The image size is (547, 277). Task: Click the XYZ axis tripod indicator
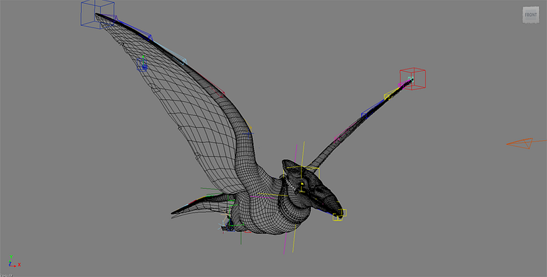coord(13,262)
